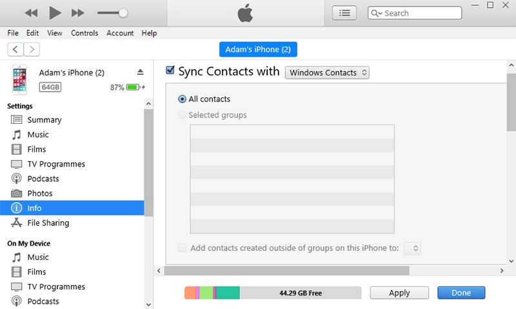This screenshot has height=309, width=516.
Task: Click Podcasts icon under On My Device
Action: 17,301
